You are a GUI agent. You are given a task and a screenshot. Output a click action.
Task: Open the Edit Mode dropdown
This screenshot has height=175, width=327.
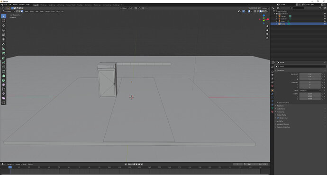8,11
